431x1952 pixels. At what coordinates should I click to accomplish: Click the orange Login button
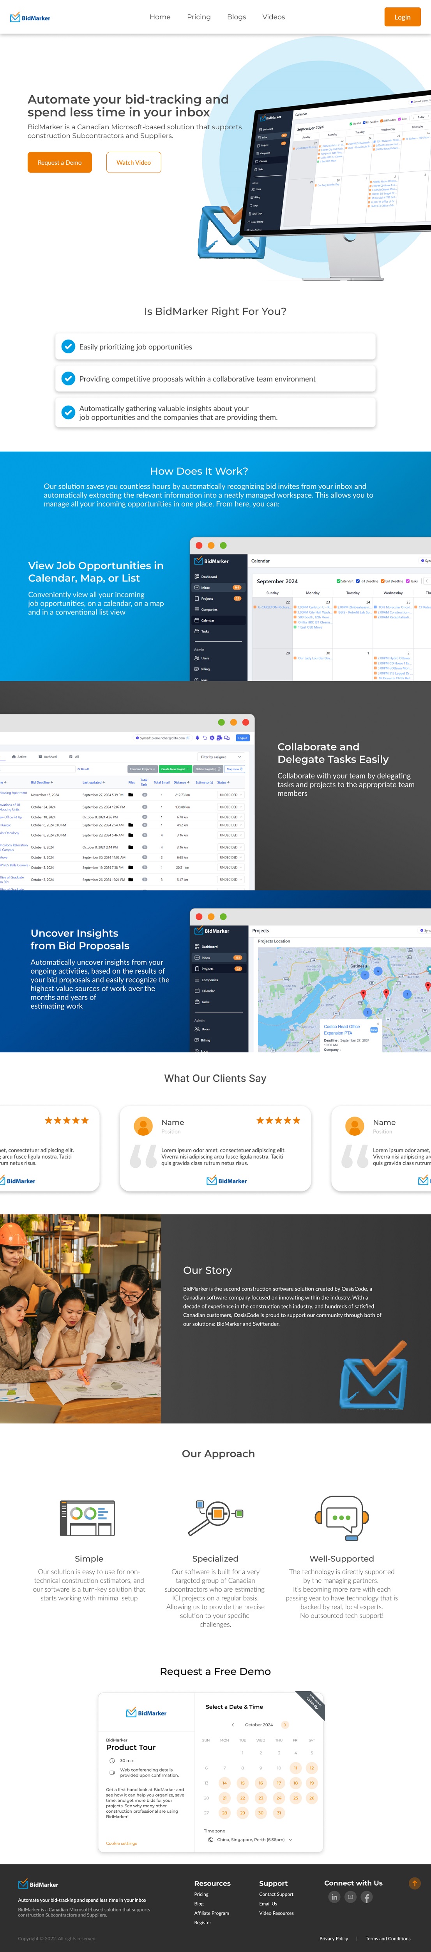click(x=402, y=17)
